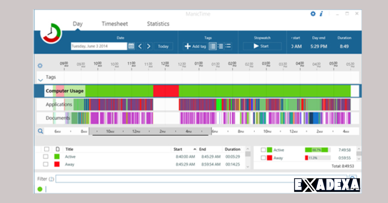The height and width of the screenshot is (203, 388).
Task: Toggle the select-all checkbox in header
Action: click(x=47, y=149)
